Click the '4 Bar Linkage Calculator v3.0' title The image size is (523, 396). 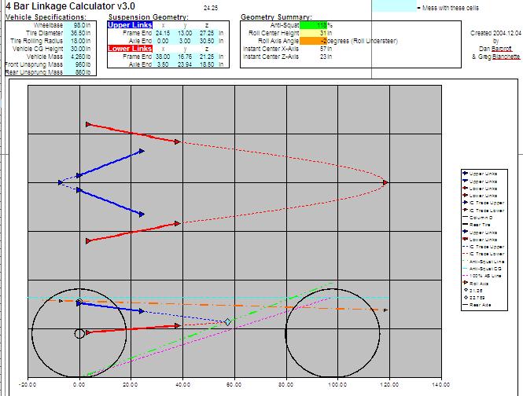[x=70, y=6]
